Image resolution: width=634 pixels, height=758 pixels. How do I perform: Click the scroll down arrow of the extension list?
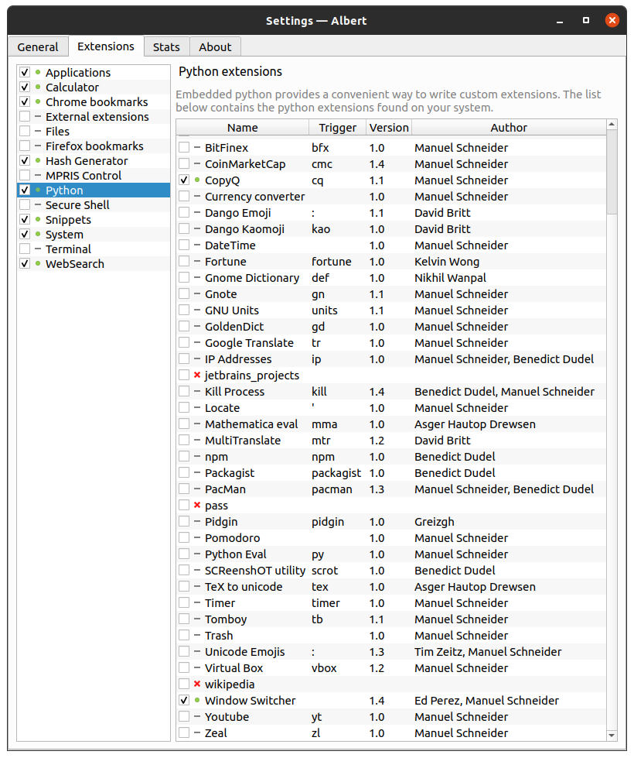(x=612, y=736)
